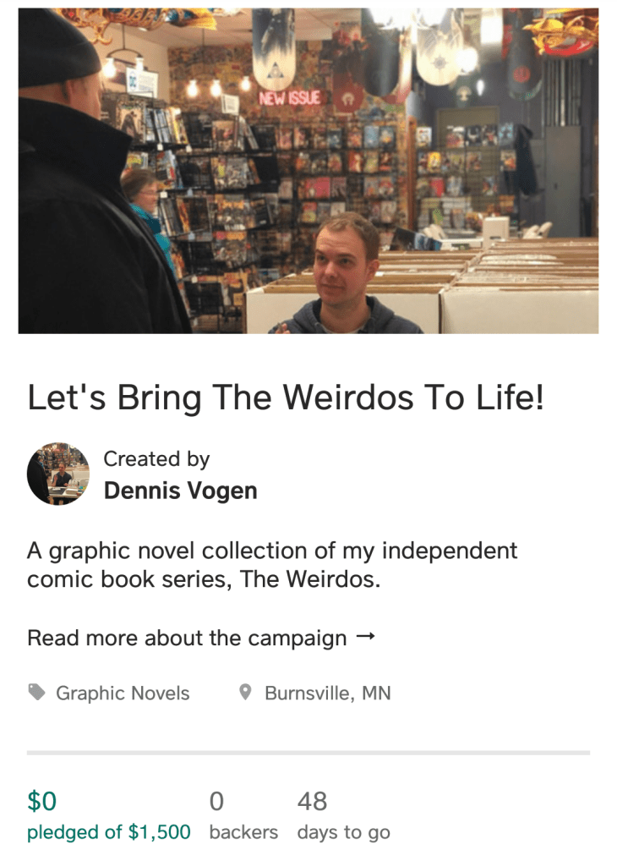This screenshot has width=617, height=866.
Task: Click the 'pledged of $1,500' goal text
Action: click(x=109, y=832)
